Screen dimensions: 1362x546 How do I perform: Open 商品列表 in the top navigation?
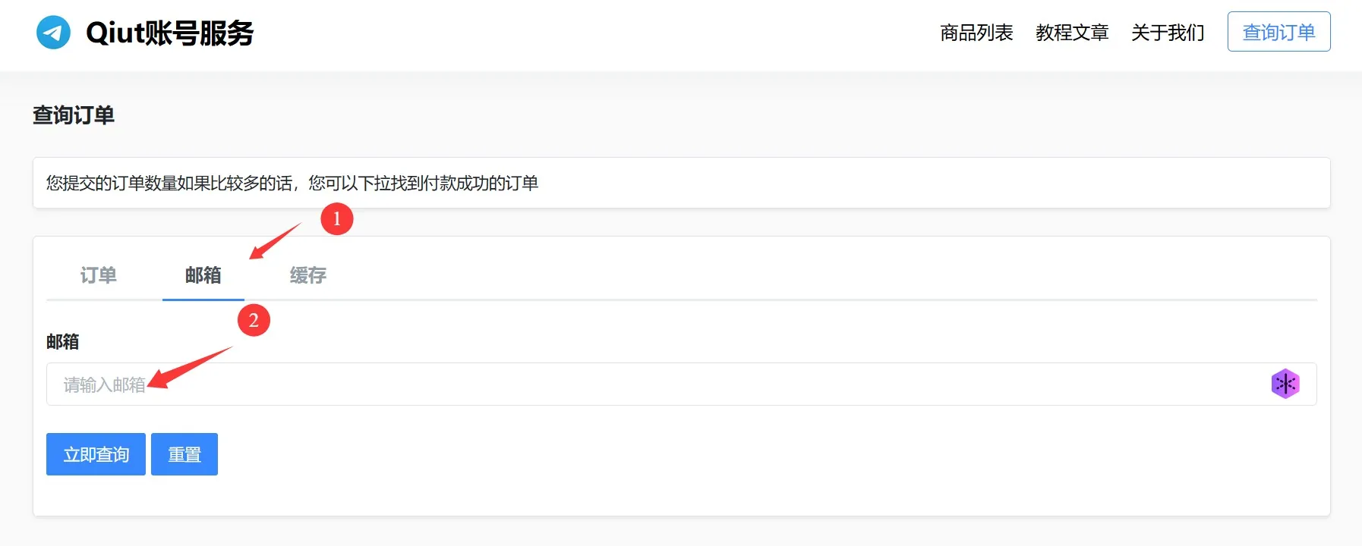point(976,33)
